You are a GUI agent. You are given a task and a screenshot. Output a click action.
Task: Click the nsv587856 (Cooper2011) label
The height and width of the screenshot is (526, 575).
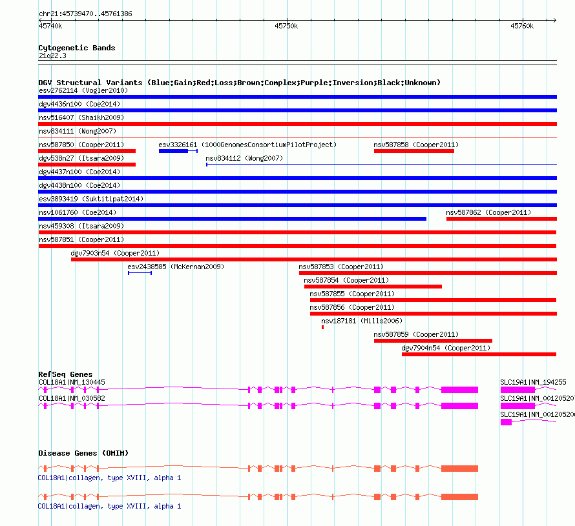(352, 307)
